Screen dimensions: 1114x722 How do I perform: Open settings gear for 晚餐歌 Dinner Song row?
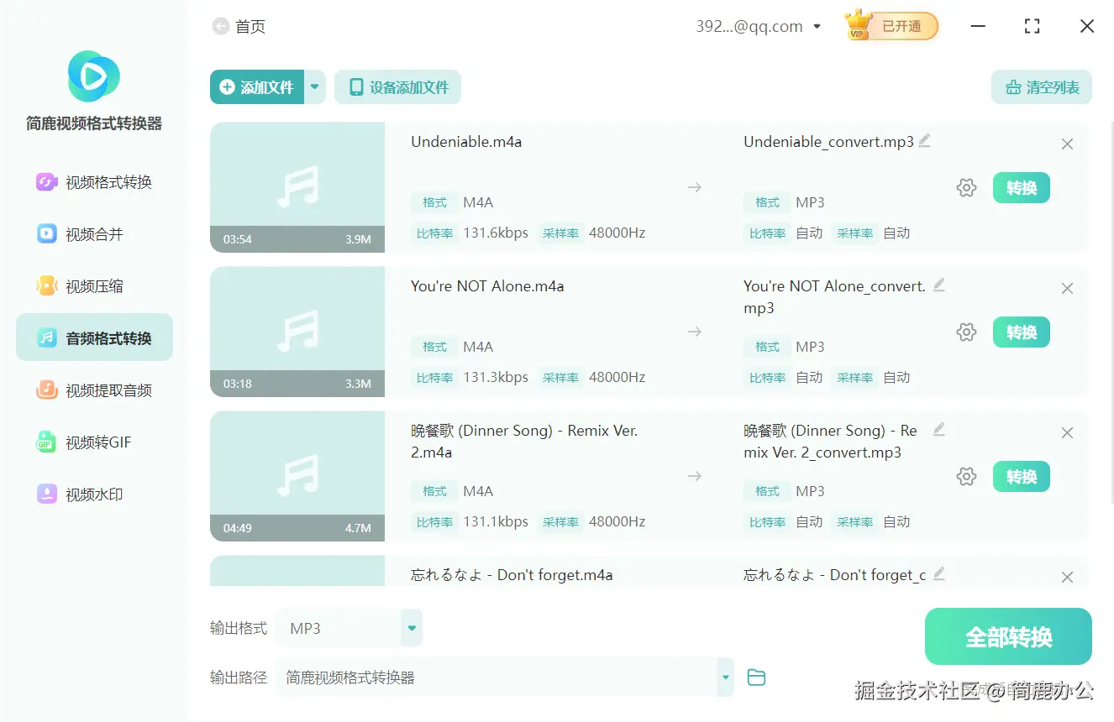point(966,476)
